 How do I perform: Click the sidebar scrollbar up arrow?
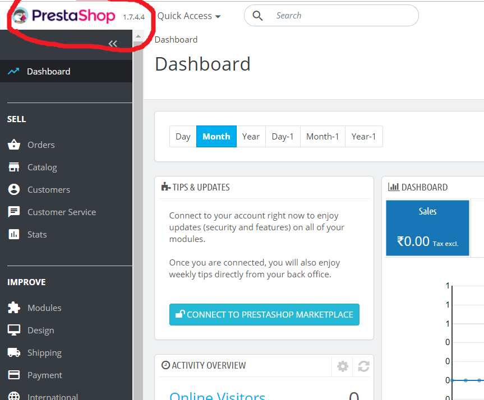138,36
